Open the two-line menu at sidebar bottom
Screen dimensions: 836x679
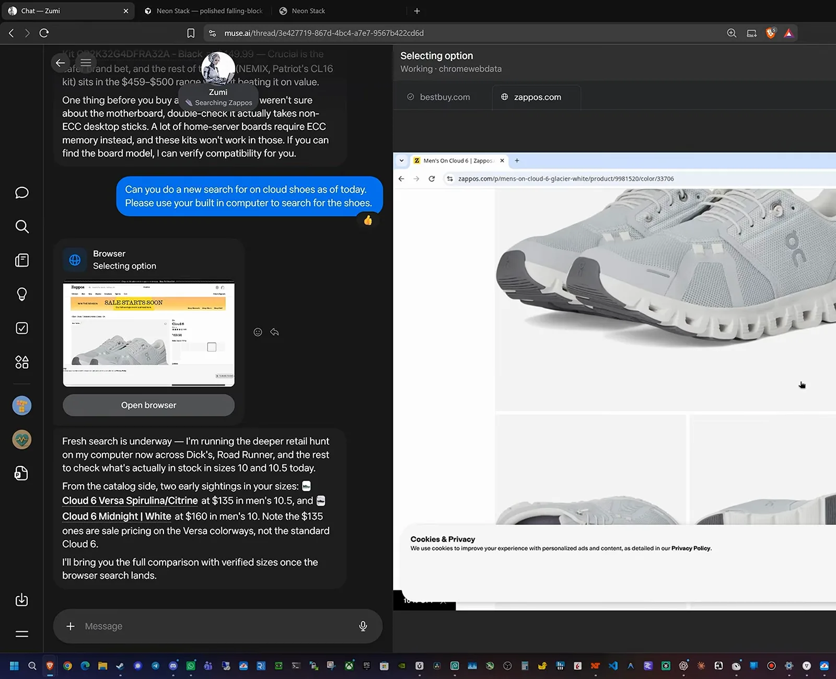(x=22, y=634)
